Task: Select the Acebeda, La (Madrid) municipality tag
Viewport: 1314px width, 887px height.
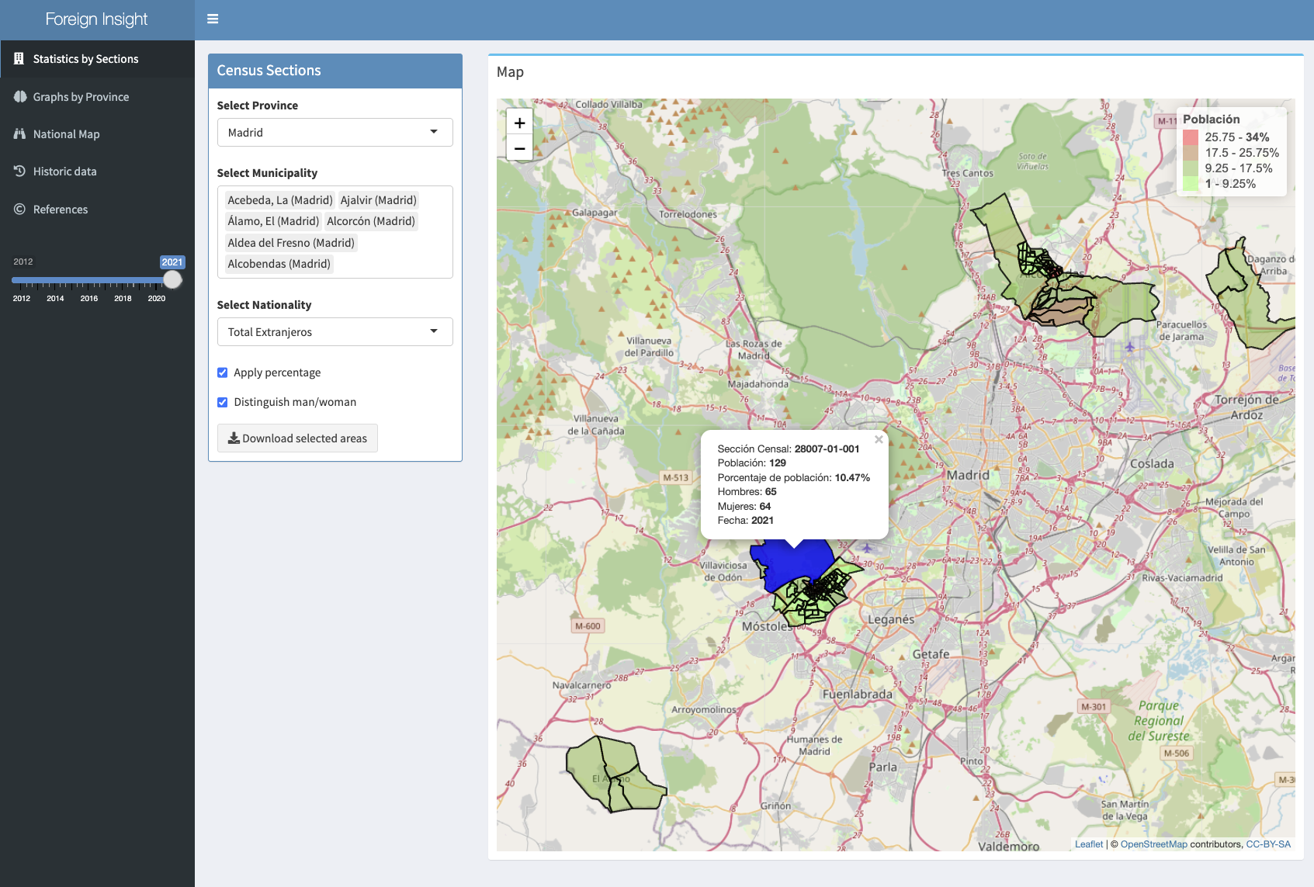Action: [x=280, y=200]
